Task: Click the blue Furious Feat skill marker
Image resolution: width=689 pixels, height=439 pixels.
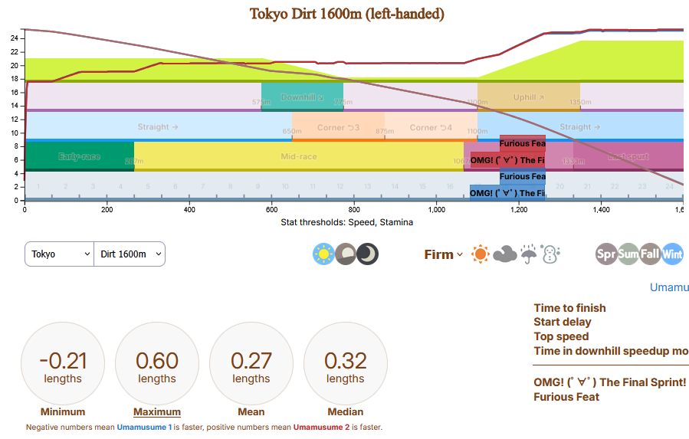Action: point(523,176)
